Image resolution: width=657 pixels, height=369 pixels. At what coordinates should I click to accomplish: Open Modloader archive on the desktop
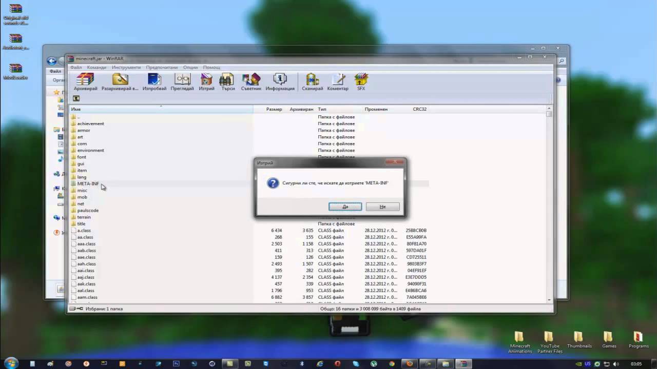(x=15, y=72)
